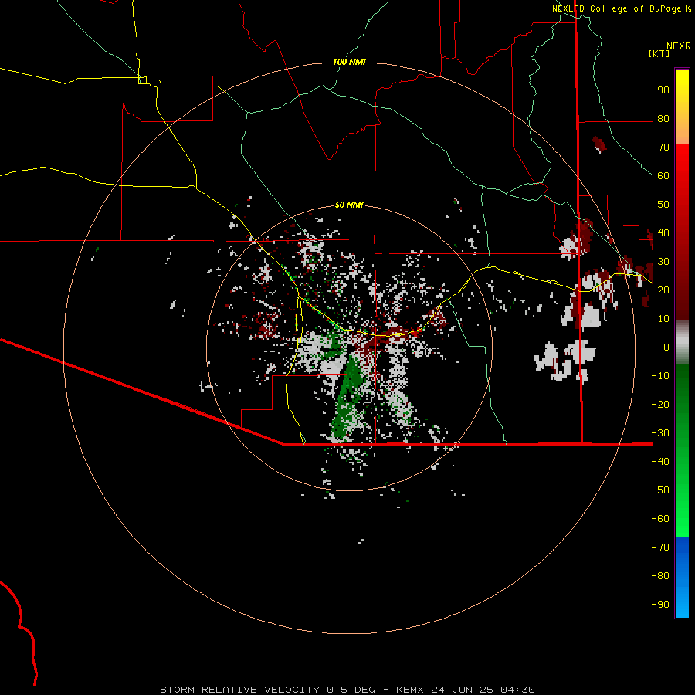
Task: Click the gray zero-velocity segment of color bar
Action: pyautogui.click(x=682, y=342)
